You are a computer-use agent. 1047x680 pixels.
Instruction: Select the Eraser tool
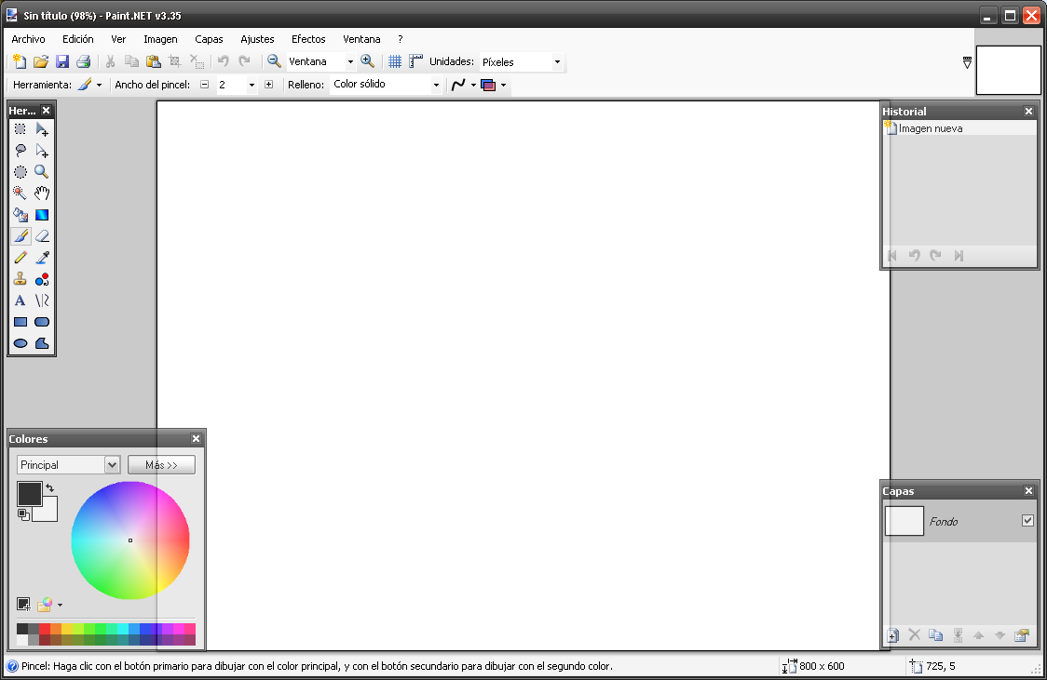[x=42, y=236]
